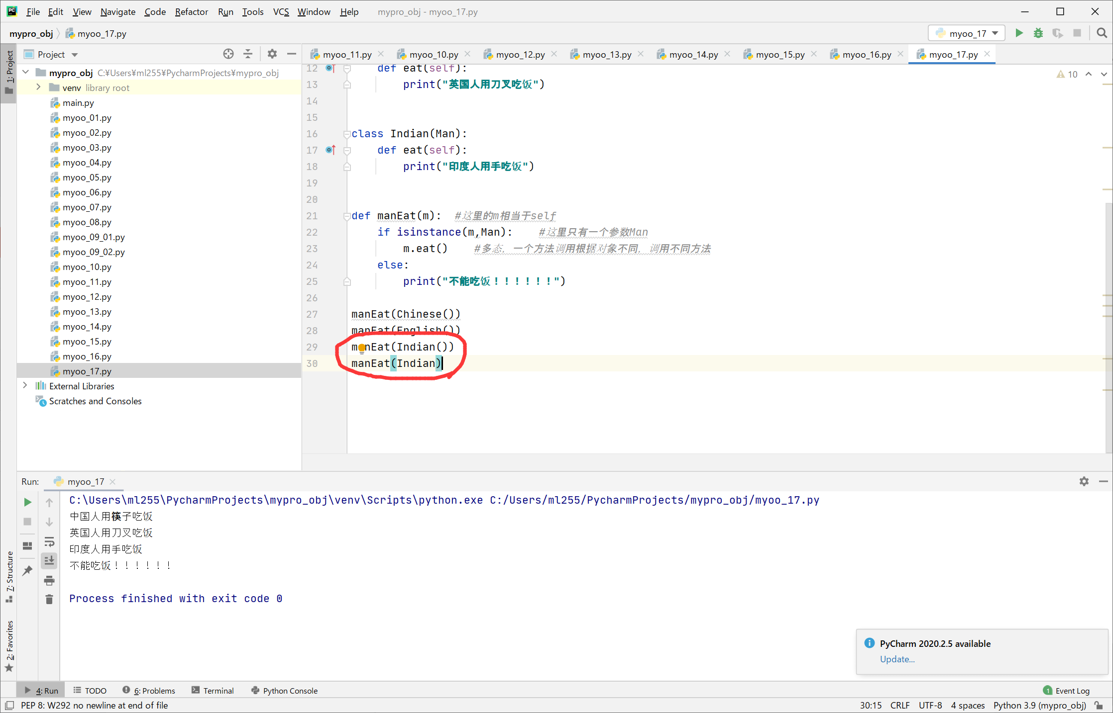This screenshot has height=713, width=1113.
Task: Fold the def manEat function on line 21
Action: [x=347, y=216]
